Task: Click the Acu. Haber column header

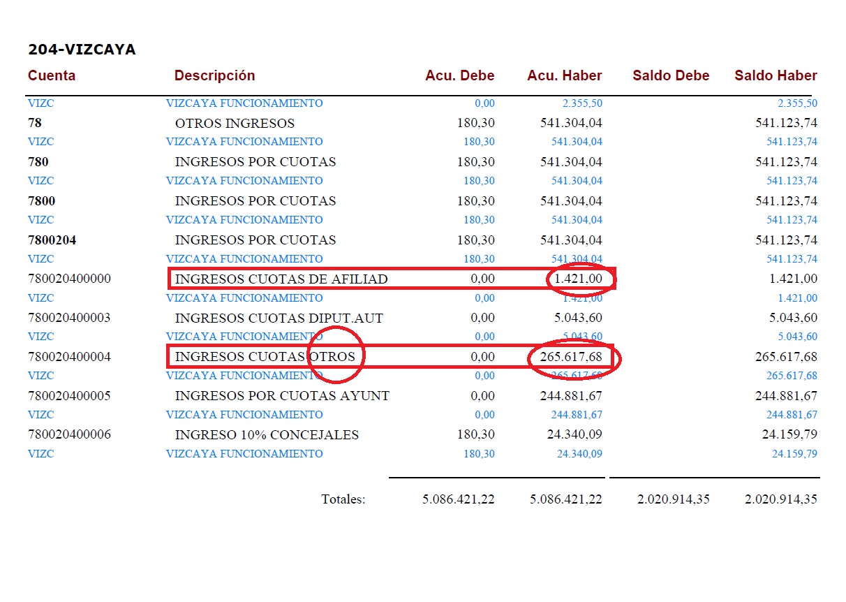Action: 564,75
